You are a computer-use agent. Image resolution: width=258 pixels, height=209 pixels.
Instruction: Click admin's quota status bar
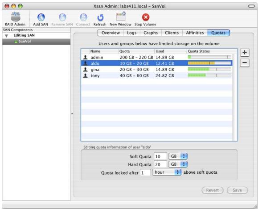pos(209,57)
